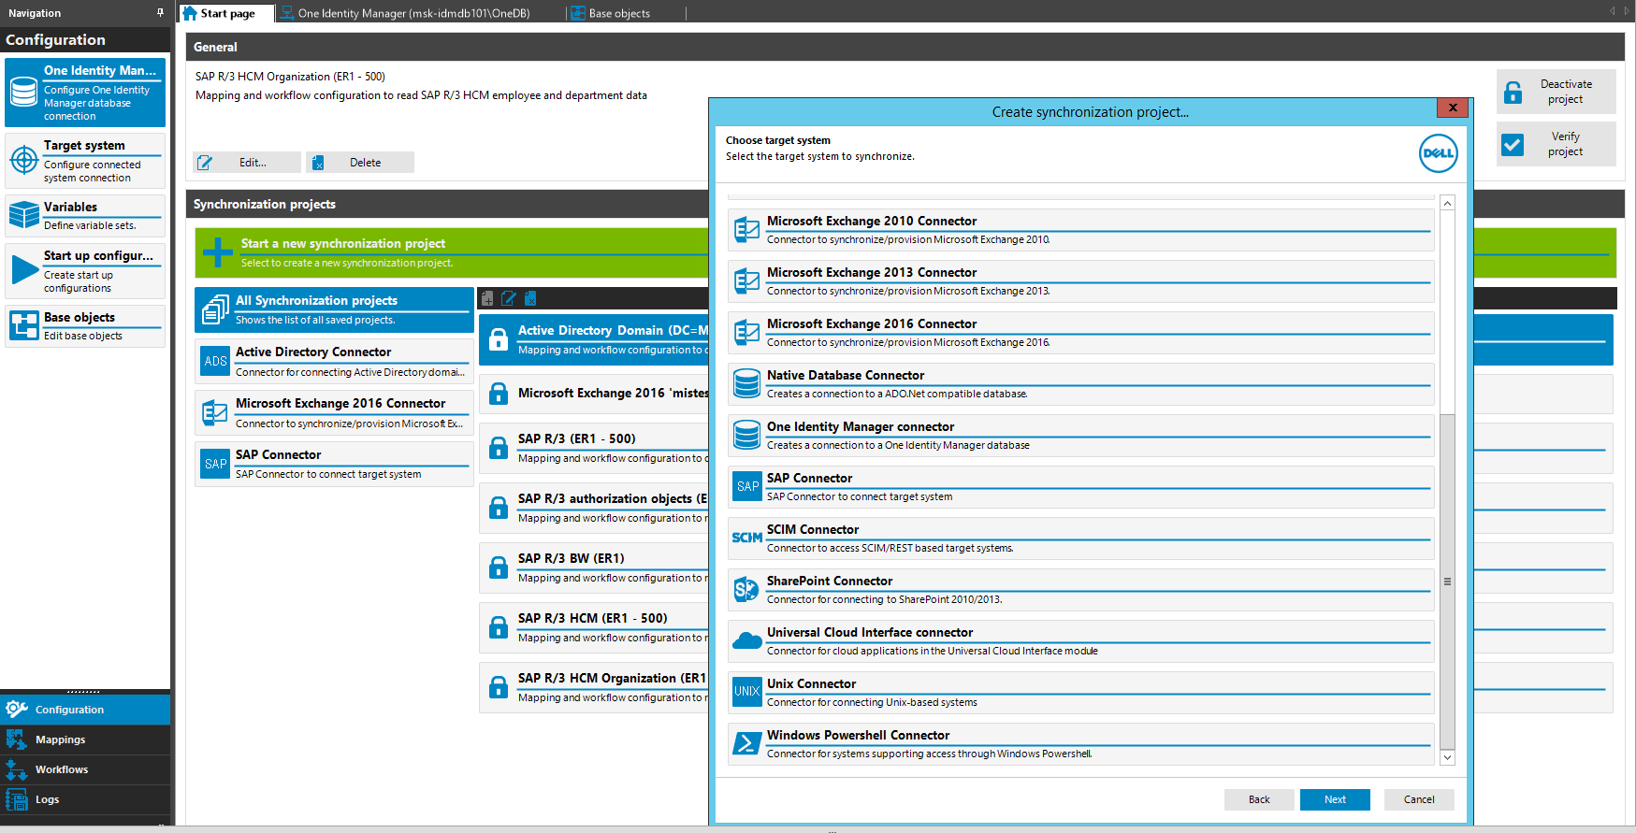Screen dimensions: 1636x833
Task: Click the ADS Active Directory Connector icon
Action: [x=216, y=361]
